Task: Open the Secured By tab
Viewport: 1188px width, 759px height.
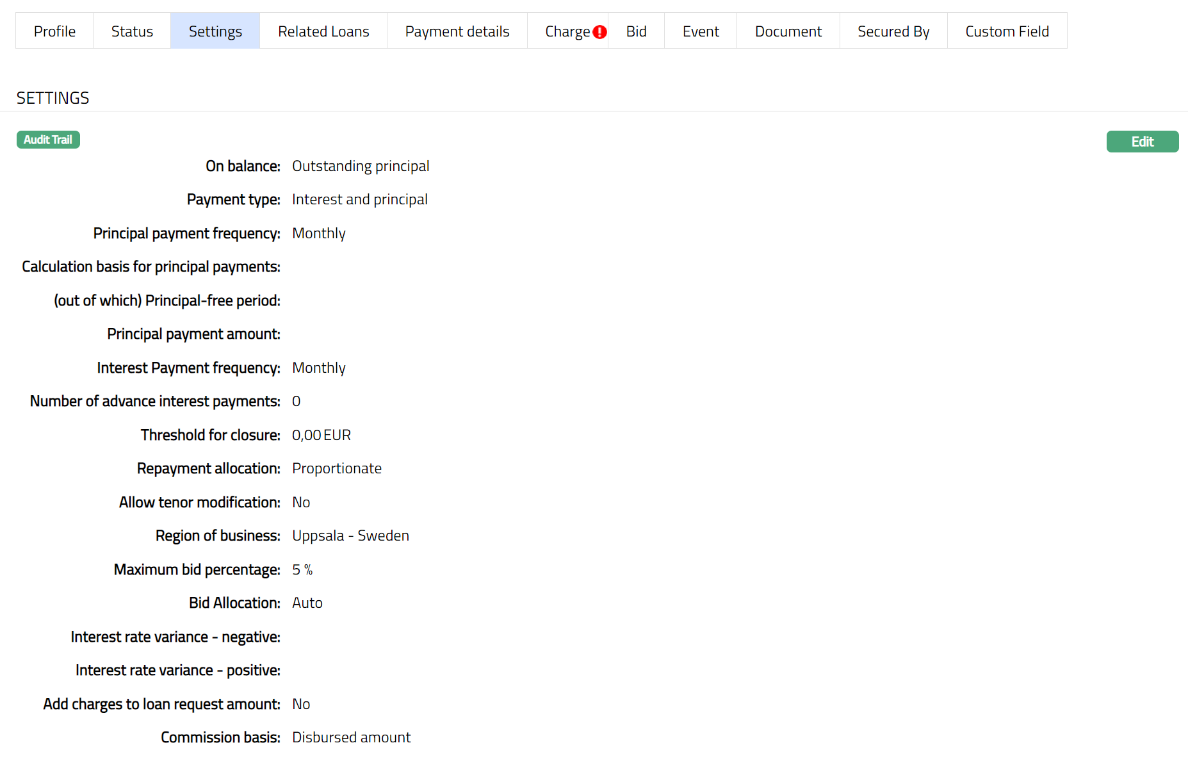Action: click(x=893, y=31)
